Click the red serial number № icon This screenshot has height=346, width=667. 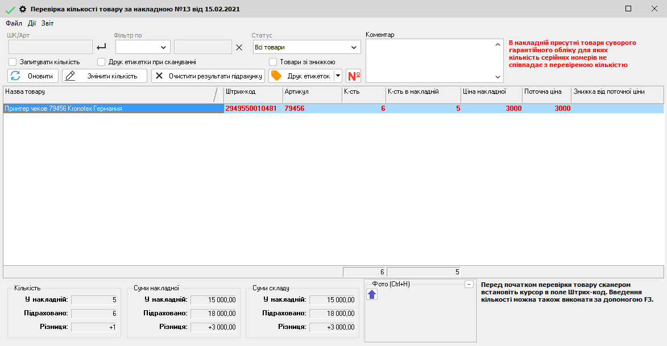coord(353,76)
